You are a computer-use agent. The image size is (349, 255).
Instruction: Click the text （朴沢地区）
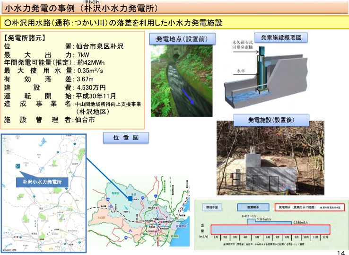click(92, 111)
